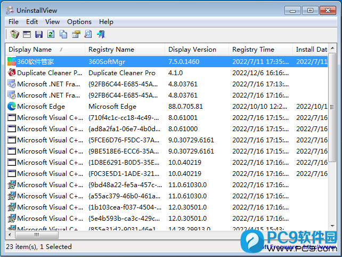This screenshot has height=257, width=342.
Task: Select the 360SoftMgr registry name cell
Action: coord(107,62)
